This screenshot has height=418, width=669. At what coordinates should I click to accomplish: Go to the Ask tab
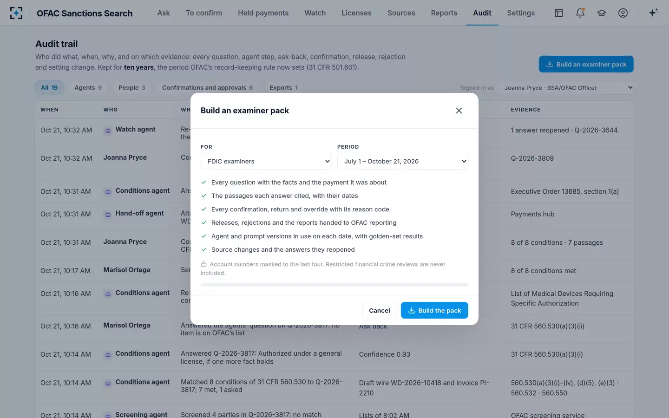pyautogui.click(x=164, y=13)
